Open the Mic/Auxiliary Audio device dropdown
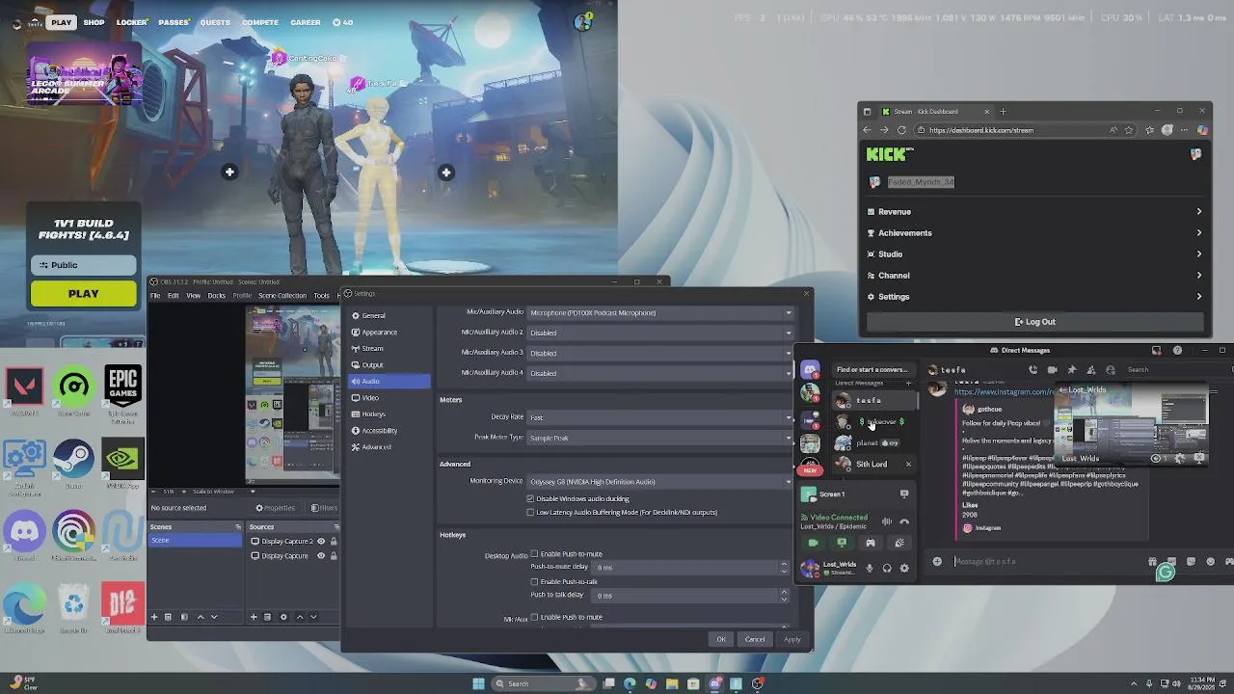The image size is (1234, 694). click(x=660, y=312)
